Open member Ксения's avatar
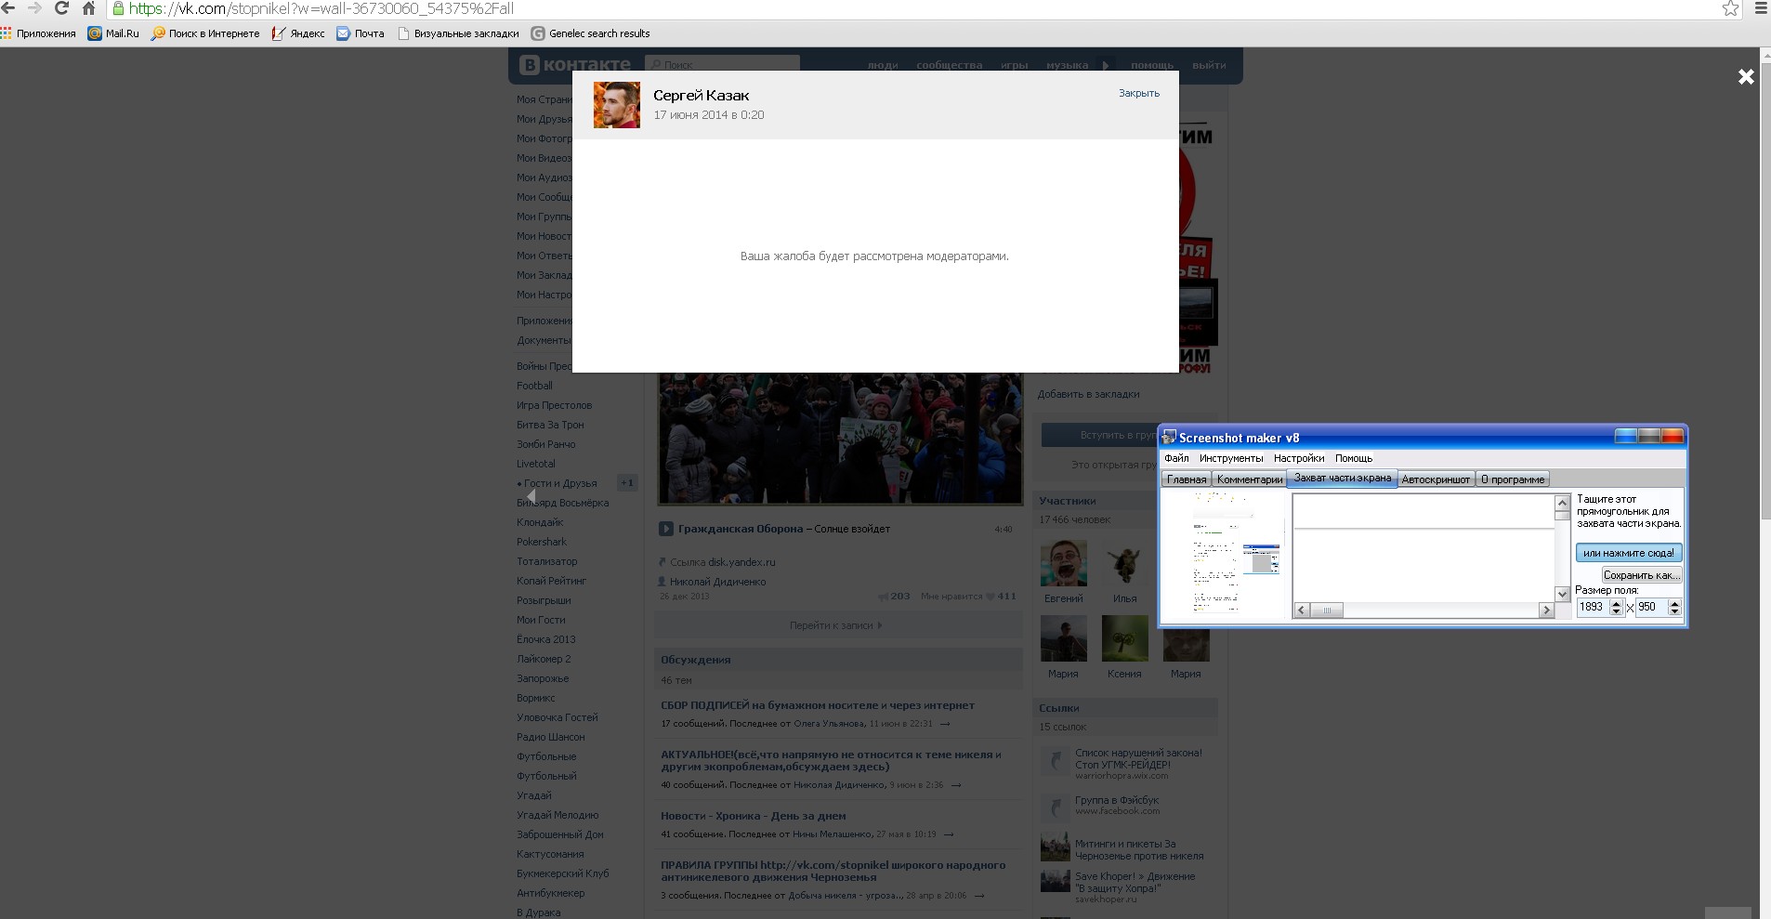The height and width of the screenshot is (919, 1771). [1124, 638]
